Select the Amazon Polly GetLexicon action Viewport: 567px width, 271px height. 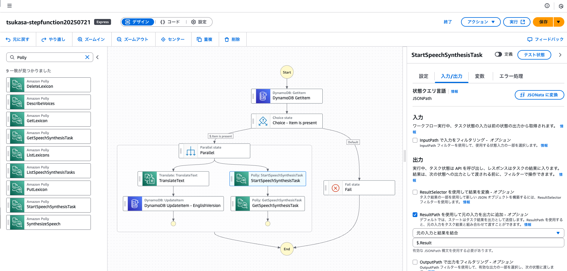tap(48, 119)
